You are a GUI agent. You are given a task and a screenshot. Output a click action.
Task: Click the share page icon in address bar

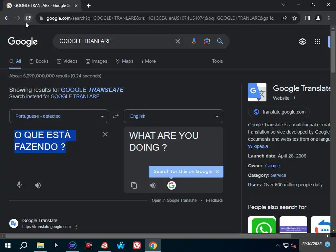284,18
